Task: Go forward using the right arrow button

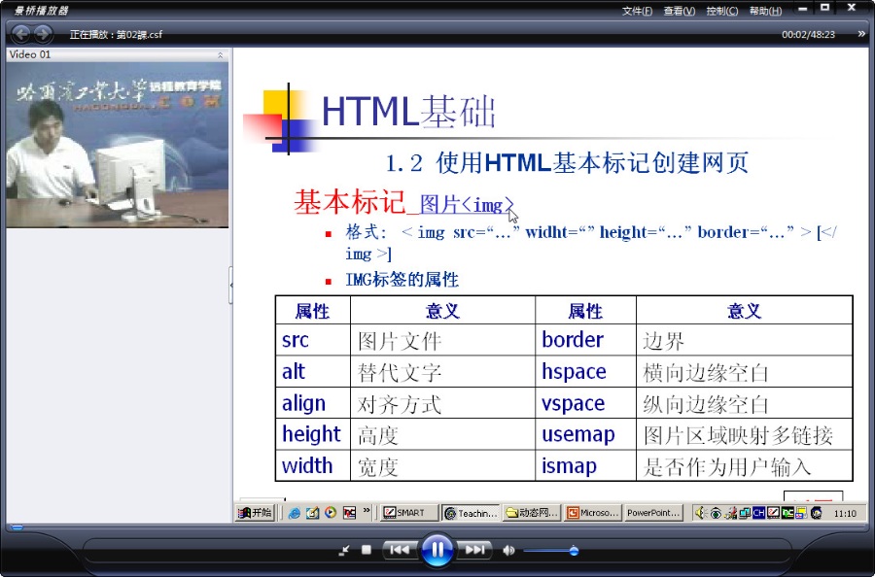Action: pyautogui.click(x=43, y=34)
